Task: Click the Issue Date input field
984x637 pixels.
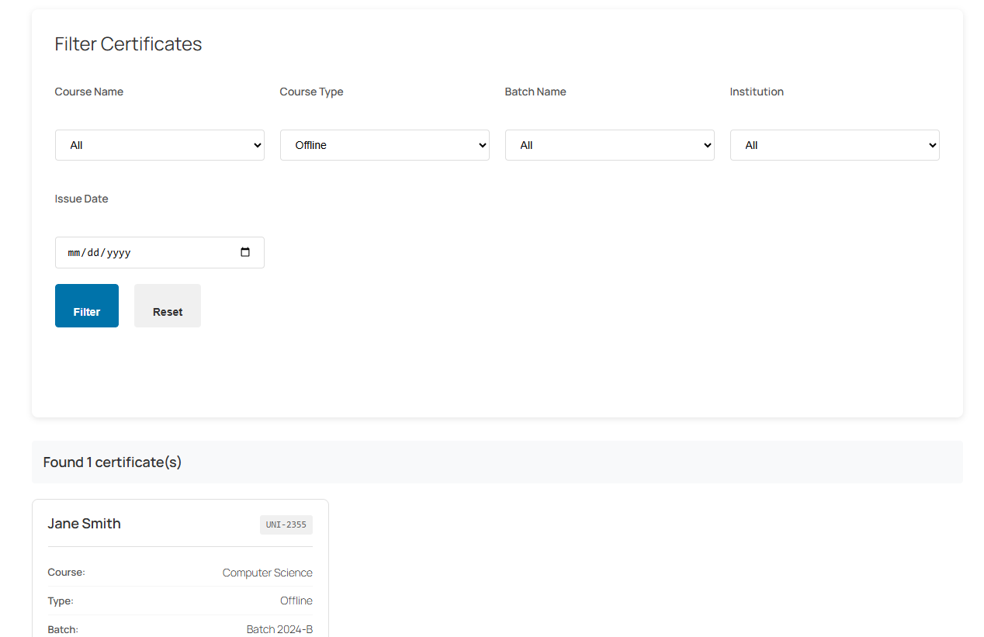Action: point(140,252)
